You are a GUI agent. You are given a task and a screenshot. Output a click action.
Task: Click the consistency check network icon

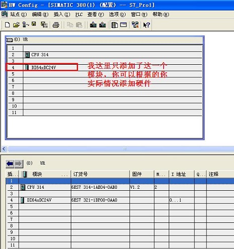click(x=135, y=25)
